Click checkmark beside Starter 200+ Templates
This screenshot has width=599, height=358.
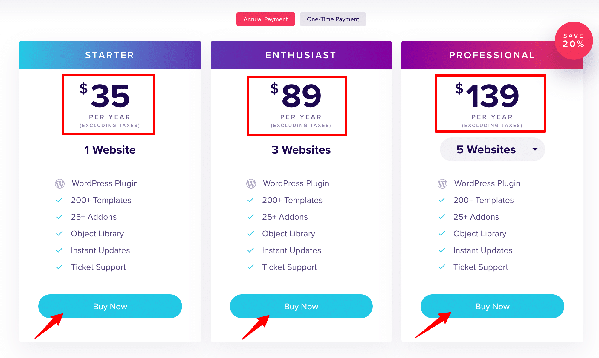(x=59, y=200)
